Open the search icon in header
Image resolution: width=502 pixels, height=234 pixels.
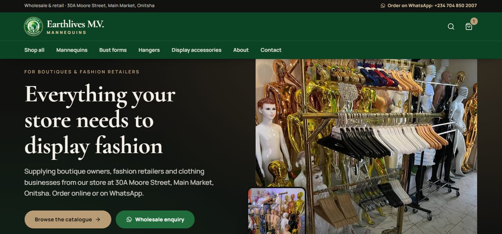pos(451,27)
